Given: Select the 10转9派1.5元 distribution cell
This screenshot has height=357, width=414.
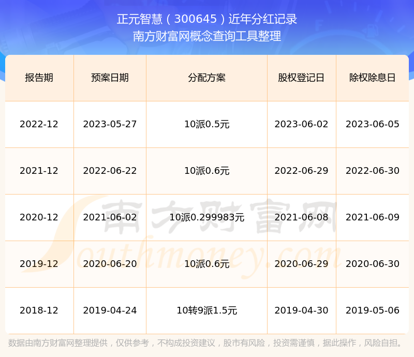Looking at the screenshot, I should (x=206, y=310).
